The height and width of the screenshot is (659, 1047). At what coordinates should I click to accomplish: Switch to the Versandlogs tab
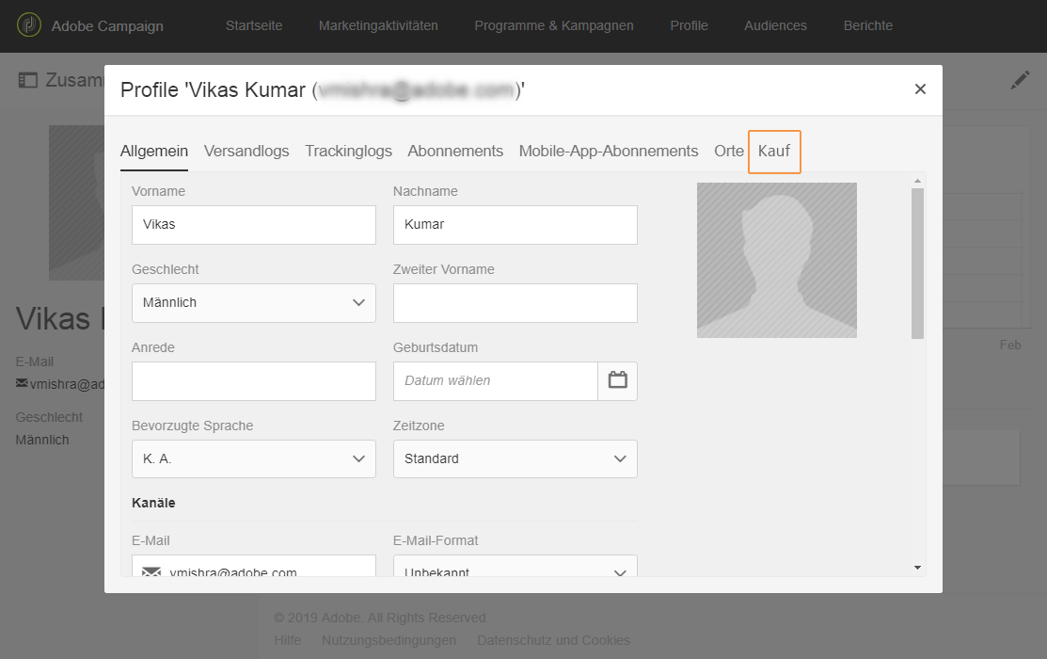(246, 151)
